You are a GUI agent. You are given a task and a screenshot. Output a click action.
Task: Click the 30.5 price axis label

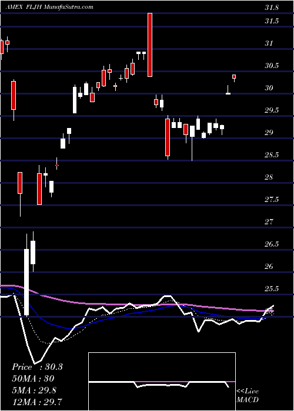tap(272, 66)
